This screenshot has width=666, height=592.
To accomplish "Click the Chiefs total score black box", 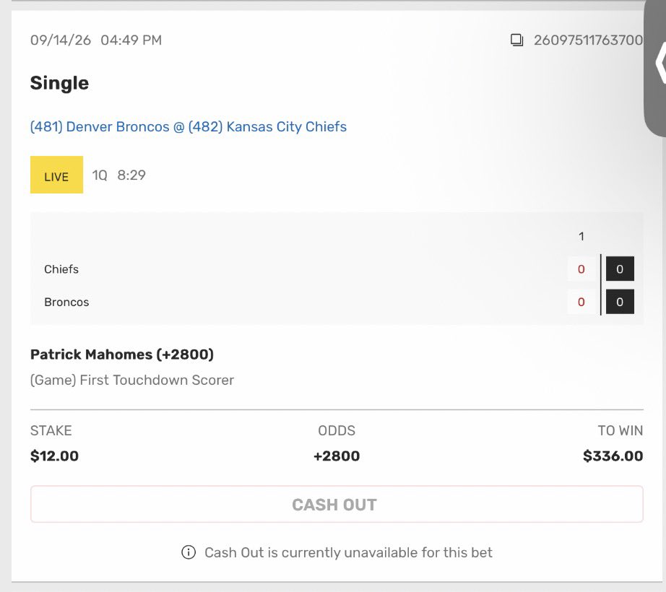I will tap(620, 269).
